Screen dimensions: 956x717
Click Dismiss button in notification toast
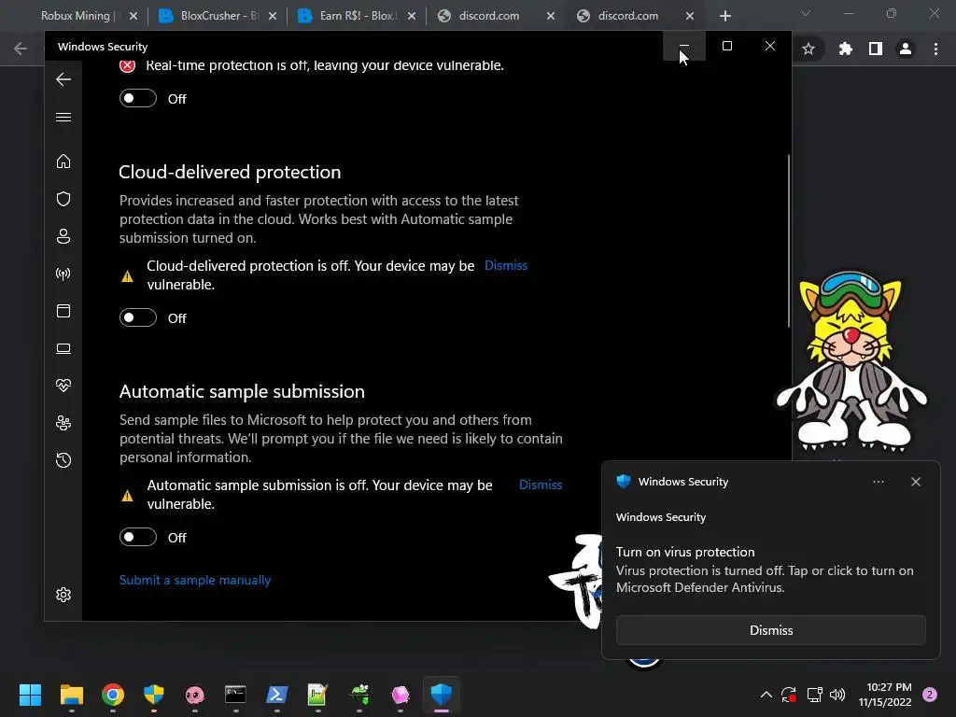coord(770,630)
